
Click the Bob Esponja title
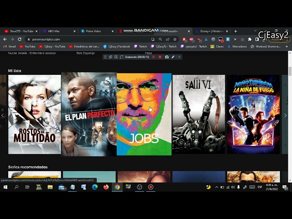85,53
